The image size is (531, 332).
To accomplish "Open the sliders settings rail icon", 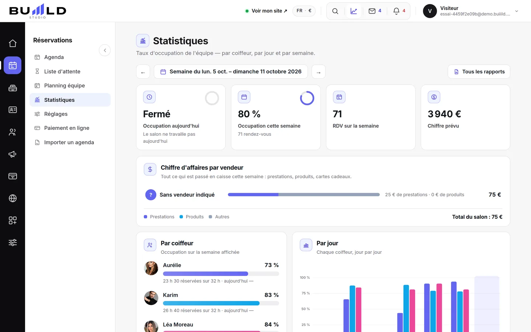I will coord(13,243).
